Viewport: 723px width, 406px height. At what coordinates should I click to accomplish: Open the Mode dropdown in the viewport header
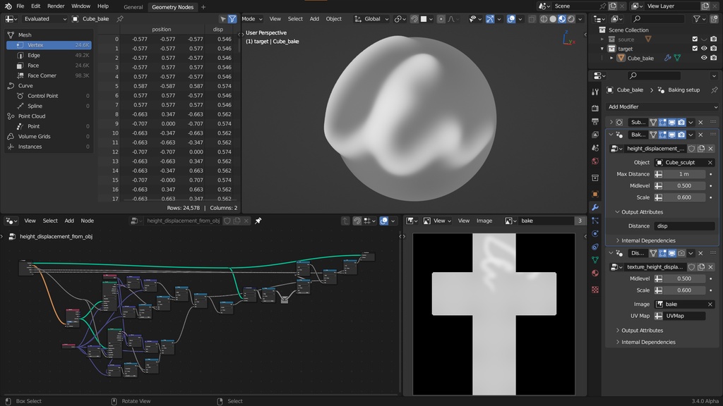coord(251,19)
